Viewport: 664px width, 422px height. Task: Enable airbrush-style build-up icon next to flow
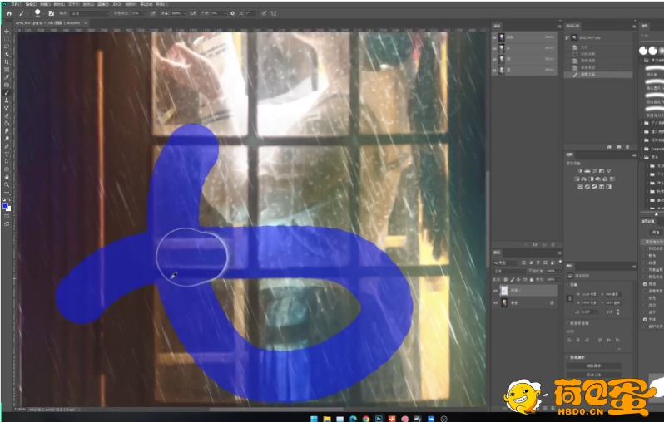coord(193,13)
